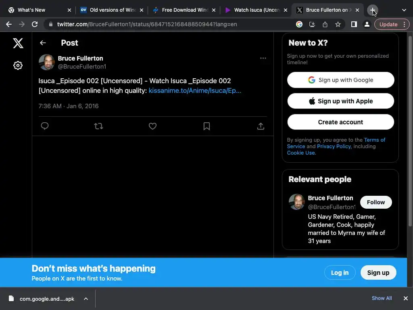Click browser back arrow
Screen dimensions: 413x310
pyautogui.click(x=9, y=24)
